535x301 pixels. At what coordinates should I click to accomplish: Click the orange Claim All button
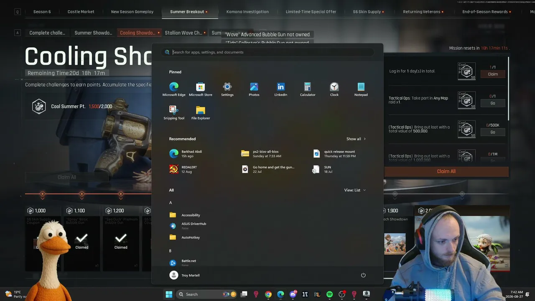446,171
